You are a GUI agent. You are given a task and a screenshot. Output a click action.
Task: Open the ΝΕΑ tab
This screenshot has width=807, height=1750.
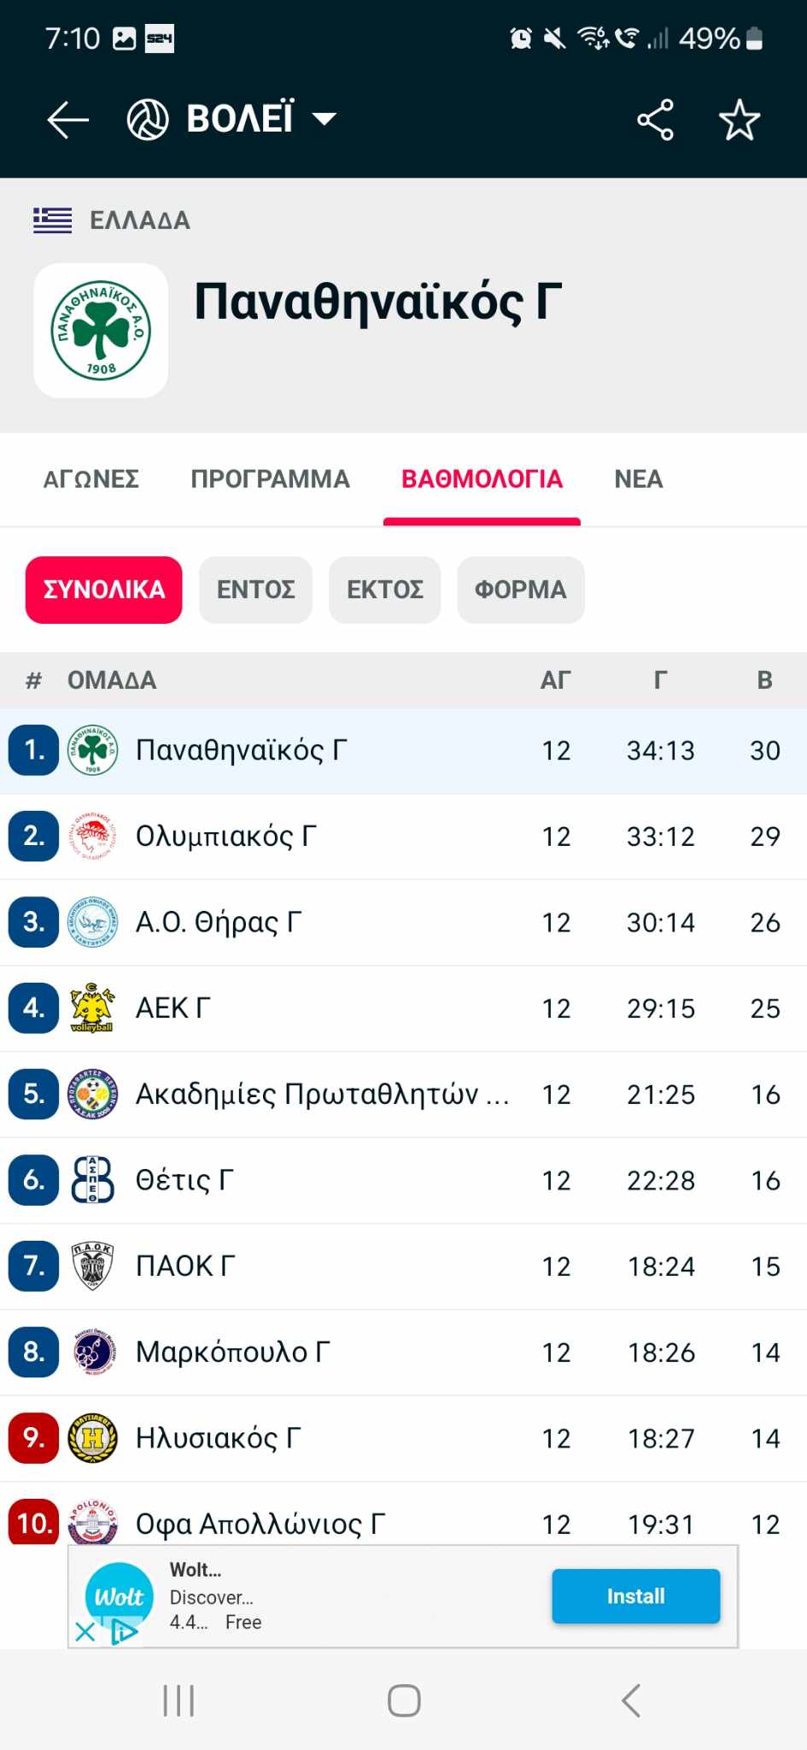pyautogui.click(x=638, y=479)
